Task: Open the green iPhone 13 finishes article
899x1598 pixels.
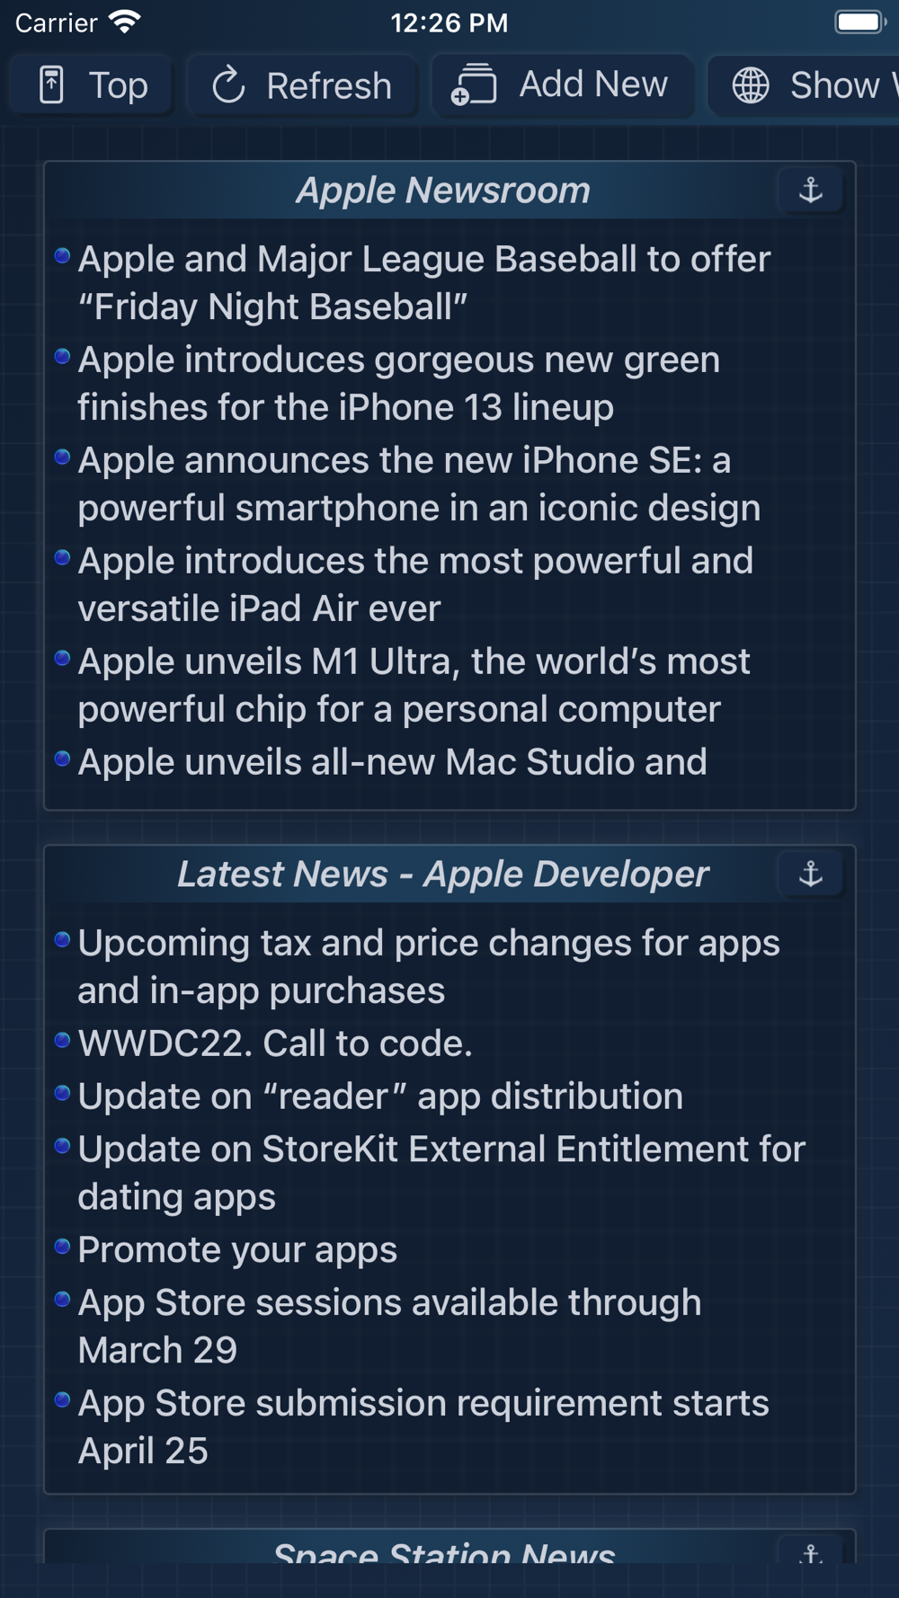Action: pos(399,383)
